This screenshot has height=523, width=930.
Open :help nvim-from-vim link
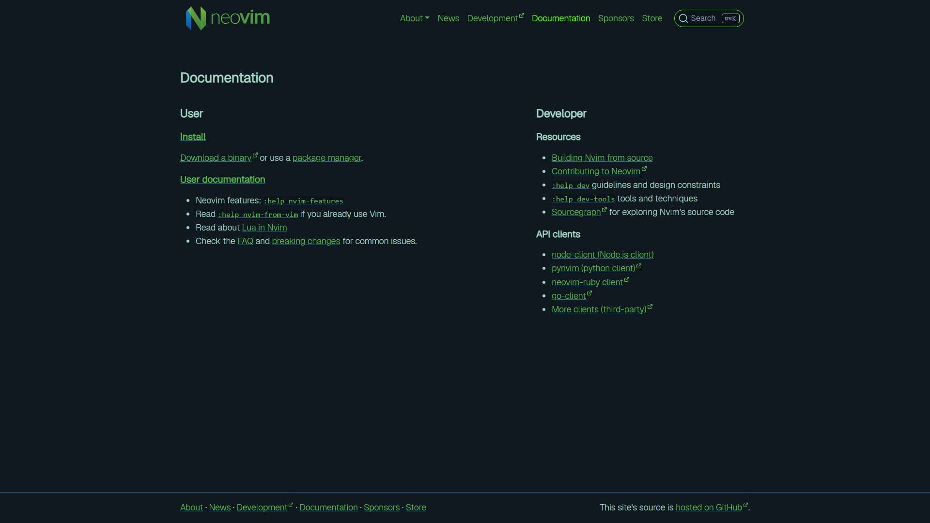coord(258,215)
